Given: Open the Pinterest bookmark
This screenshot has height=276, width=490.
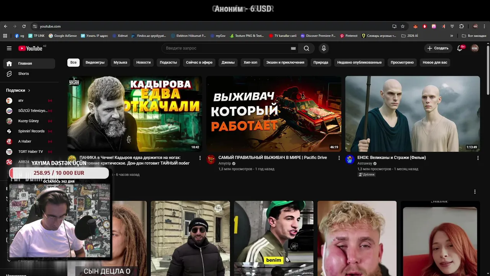Looking at the screenshot, I should [349, 36].
